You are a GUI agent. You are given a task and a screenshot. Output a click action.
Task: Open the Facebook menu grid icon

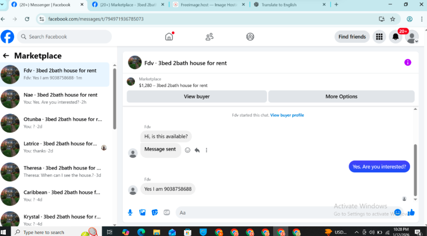tap(379, 37)
